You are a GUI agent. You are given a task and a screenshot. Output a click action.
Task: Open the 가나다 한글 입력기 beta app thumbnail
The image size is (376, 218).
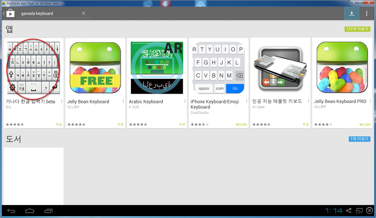tap(33, 68)
